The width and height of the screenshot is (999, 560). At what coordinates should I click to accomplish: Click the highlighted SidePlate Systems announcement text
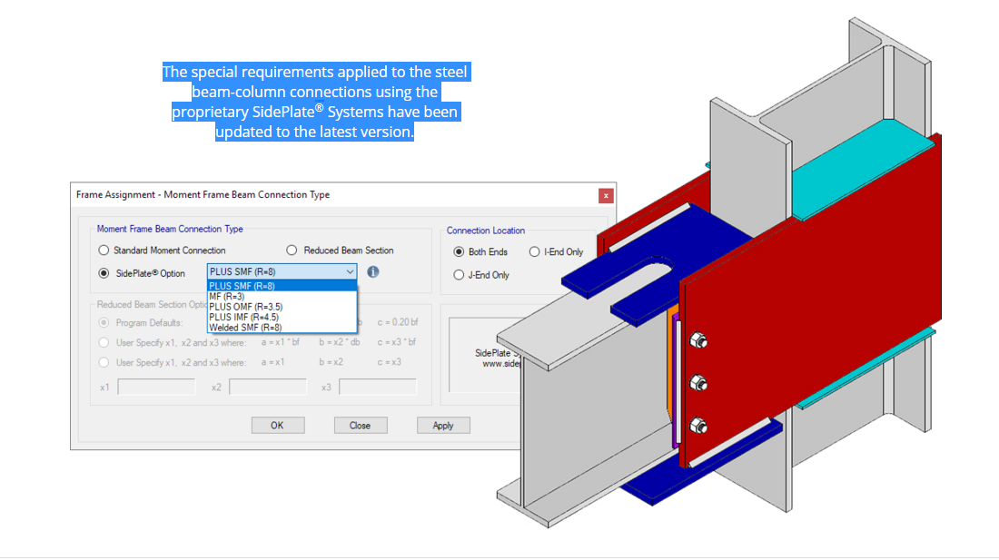(315, 102)
